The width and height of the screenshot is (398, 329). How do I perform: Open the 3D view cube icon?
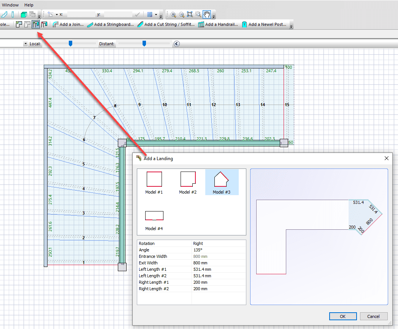point(24,14)
